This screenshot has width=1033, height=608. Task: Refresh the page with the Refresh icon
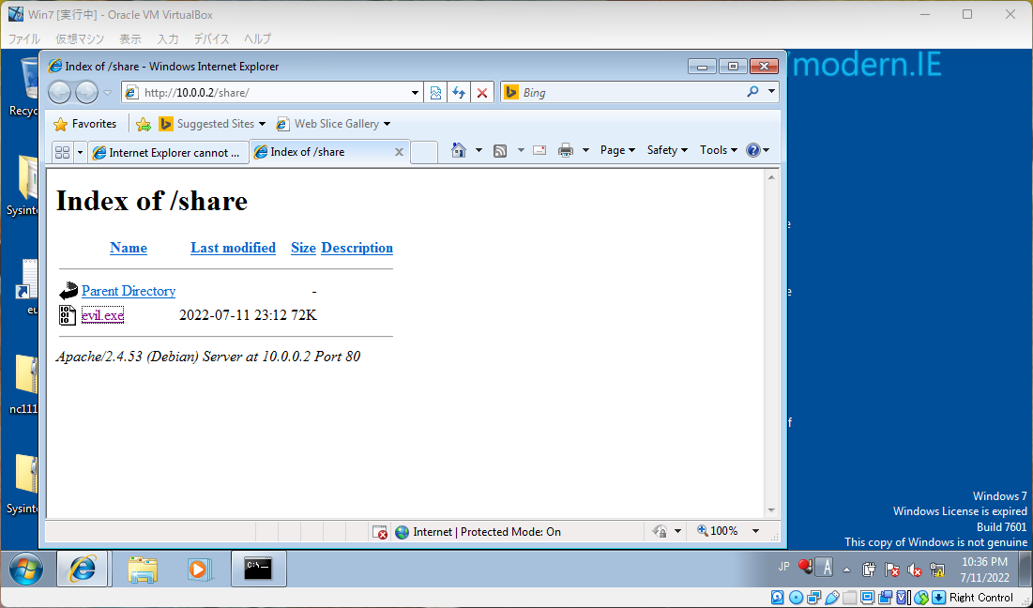pos(459,93)
